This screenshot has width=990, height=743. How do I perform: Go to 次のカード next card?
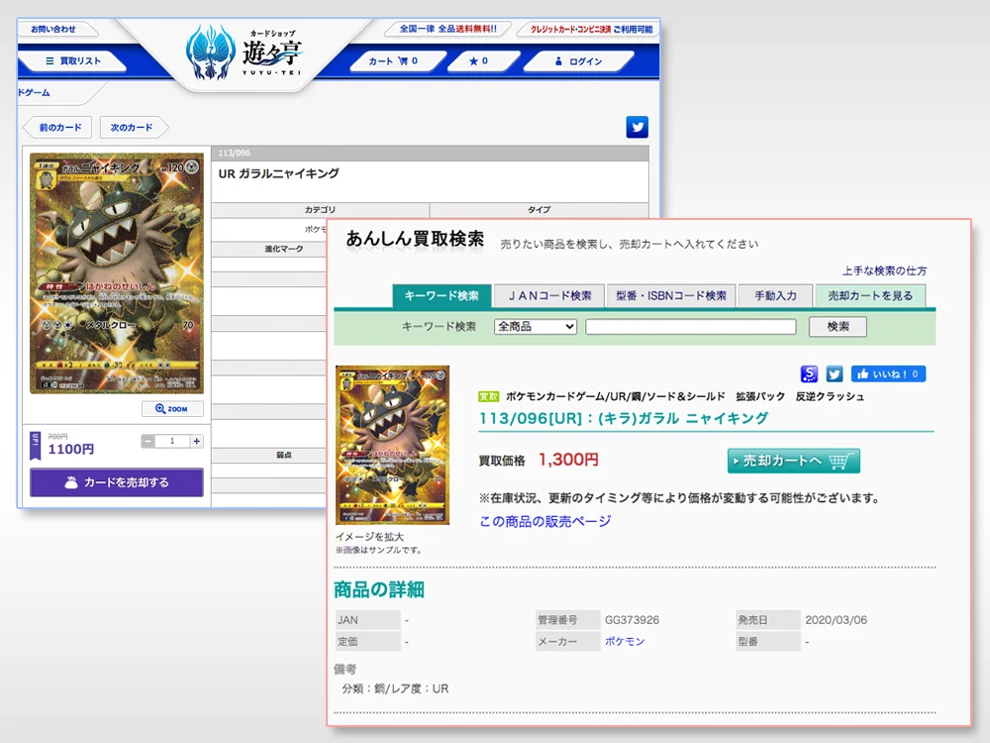pyautogui.click(x=132, y=127)
